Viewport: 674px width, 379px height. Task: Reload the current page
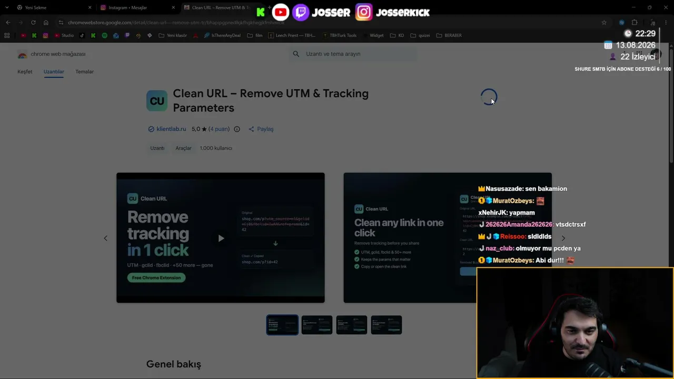pos(33,23)
